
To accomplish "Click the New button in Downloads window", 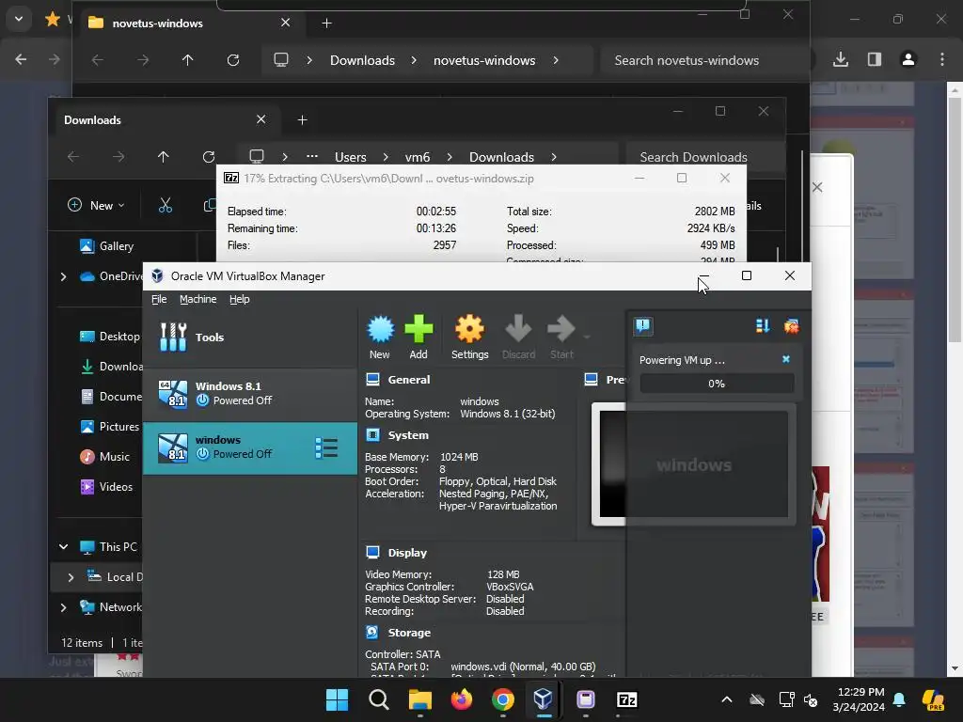I will pyautogui.click(x=97, y=206).
